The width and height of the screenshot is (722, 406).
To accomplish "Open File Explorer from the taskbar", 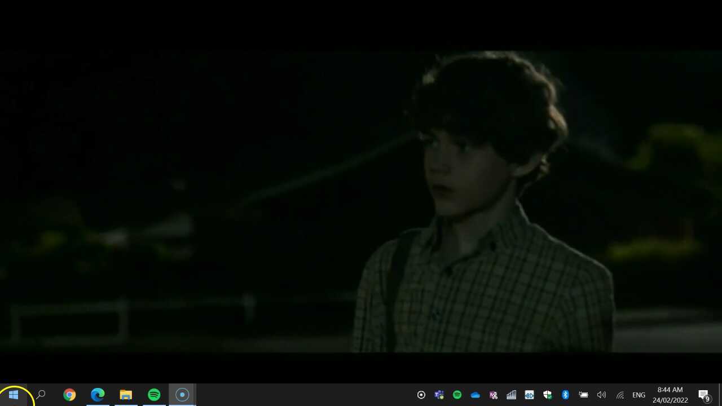I will pyautogui.click(x=126, y=394).
